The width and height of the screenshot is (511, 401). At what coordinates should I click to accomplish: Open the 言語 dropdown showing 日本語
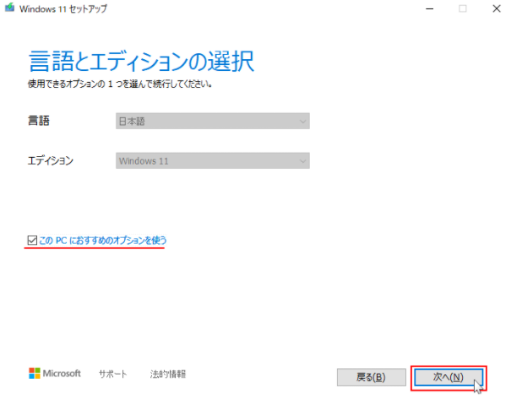(x=213, y=122)
